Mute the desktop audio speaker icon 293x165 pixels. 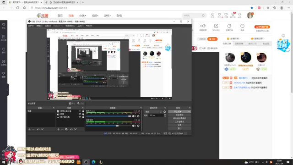point(134,126)
